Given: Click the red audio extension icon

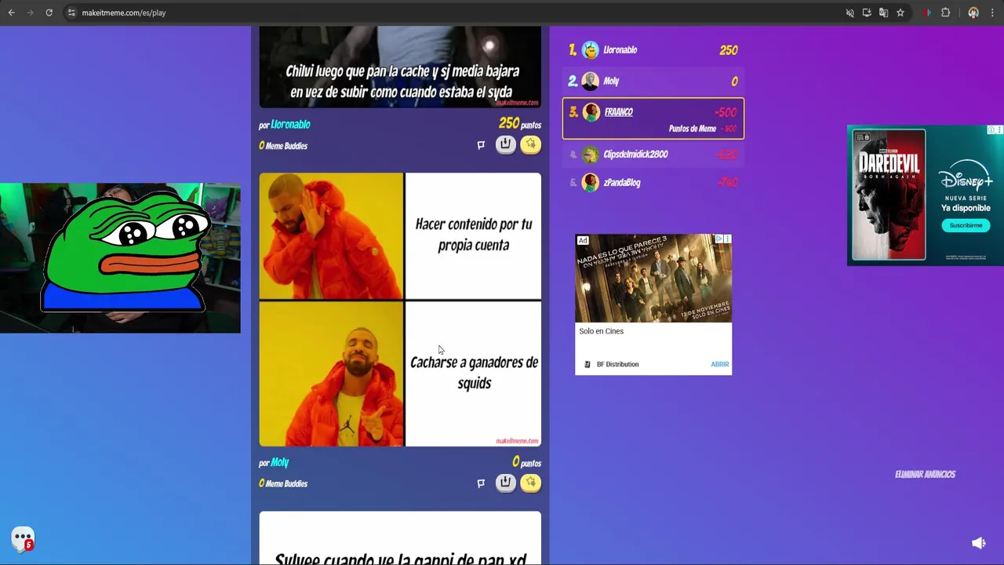Looking at the screenshot, I should (x=928, y=13).
